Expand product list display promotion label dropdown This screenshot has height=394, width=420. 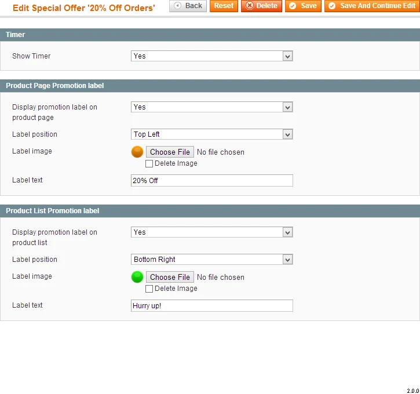(x=212, y=232)
